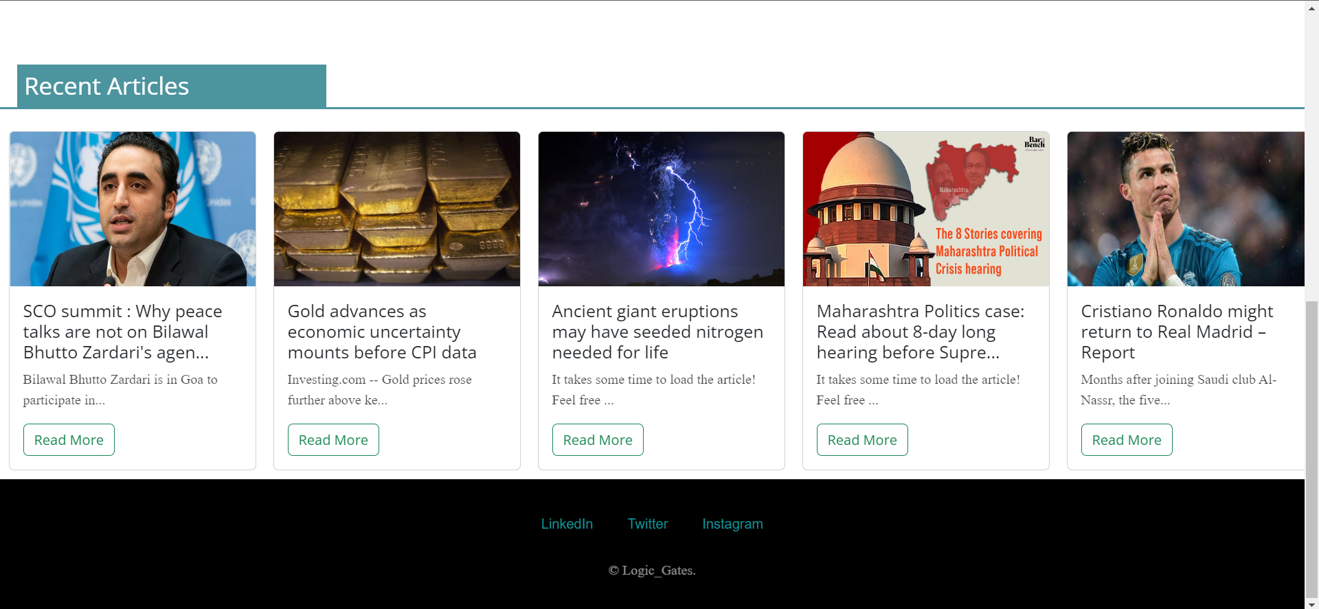Click the volcanic lightning eruption thumbnail

[x=662, y=209]
